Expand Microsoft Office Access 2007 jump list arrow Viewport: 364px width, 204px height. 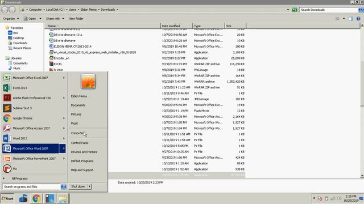click(64, 128)
